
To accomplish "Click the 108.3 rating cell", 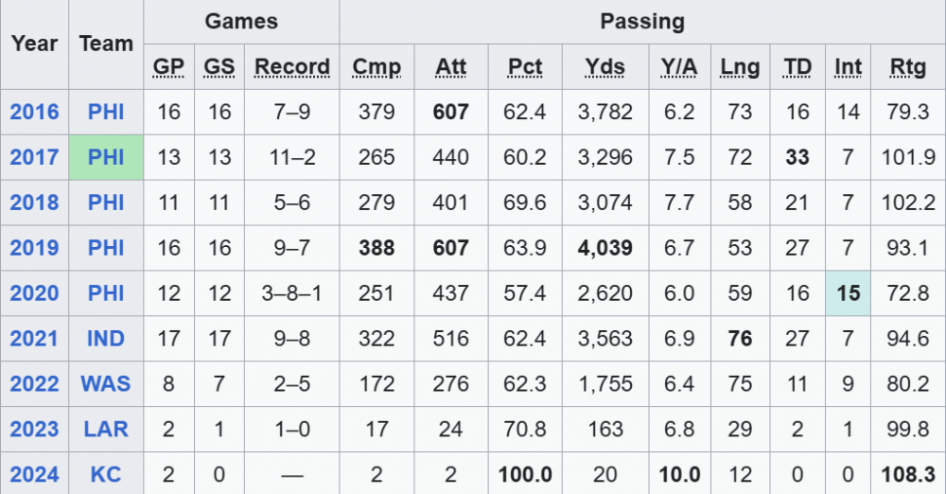I will (908, 474).
